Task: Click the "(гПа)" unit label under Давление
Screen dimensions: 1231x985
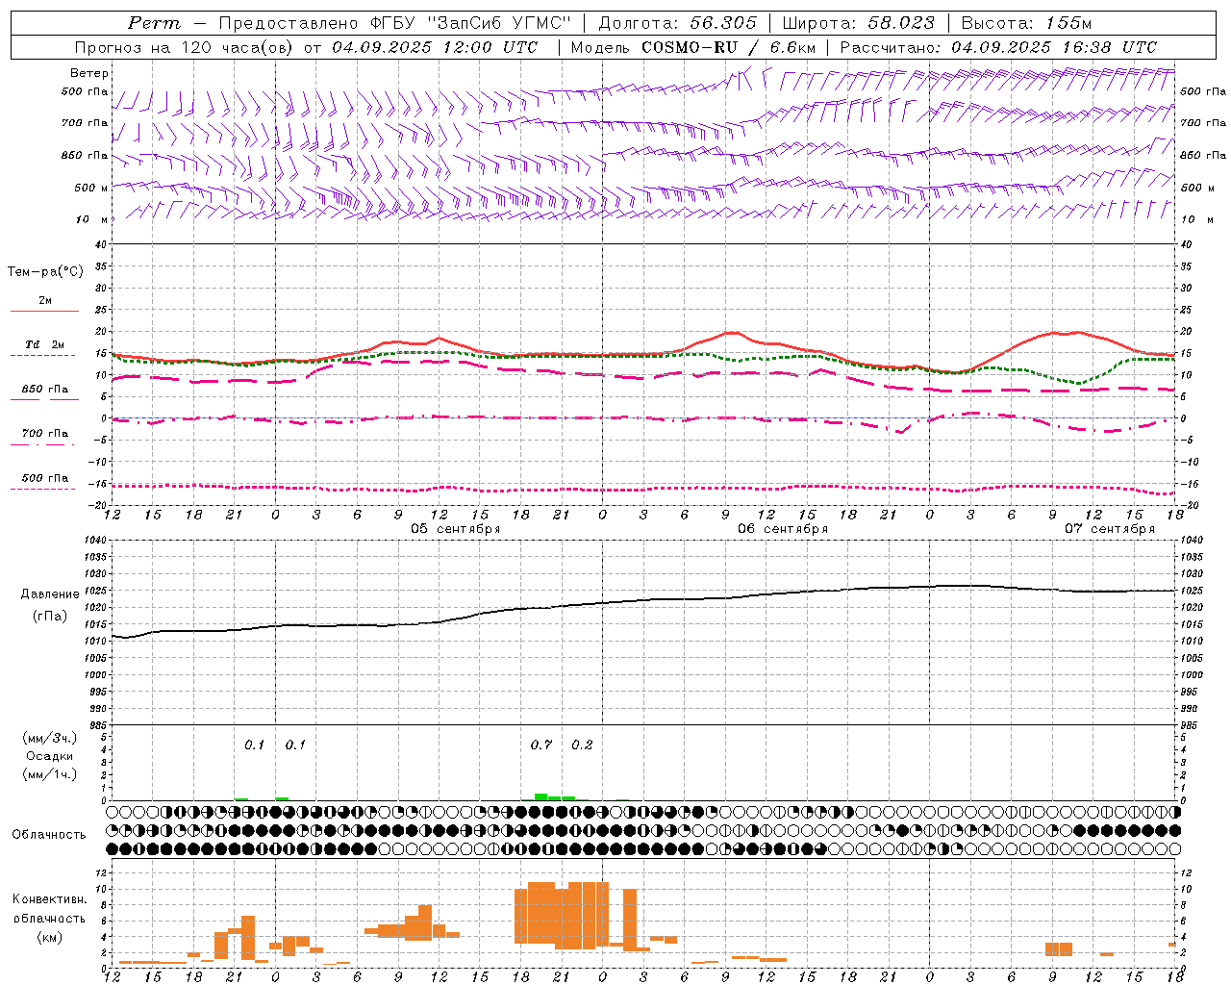Action: 50,617
